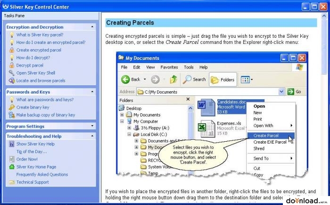Expand My Documents node in the Folders tree
330x205 pixels.
coord(122,115)
